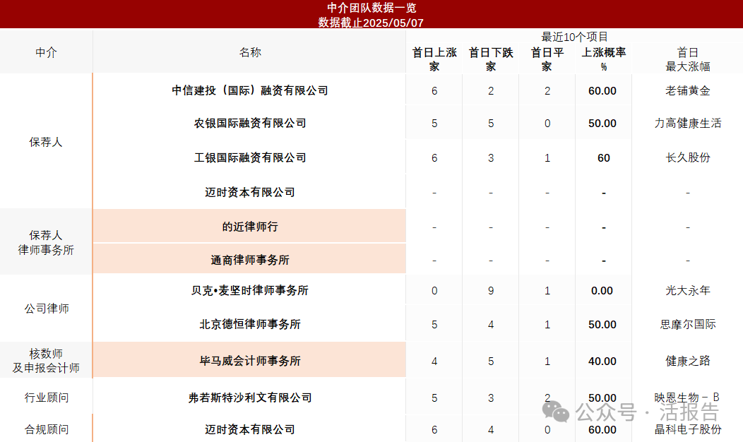
Task: Click 长久股份 in the 首日最大涨幅 column
Action: pyautogui.click(x=688, y=157)
